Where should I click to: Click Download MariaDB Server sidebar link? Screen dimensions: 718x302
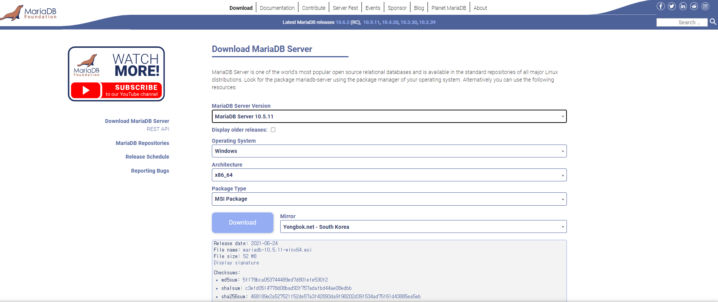pos(137,121)
